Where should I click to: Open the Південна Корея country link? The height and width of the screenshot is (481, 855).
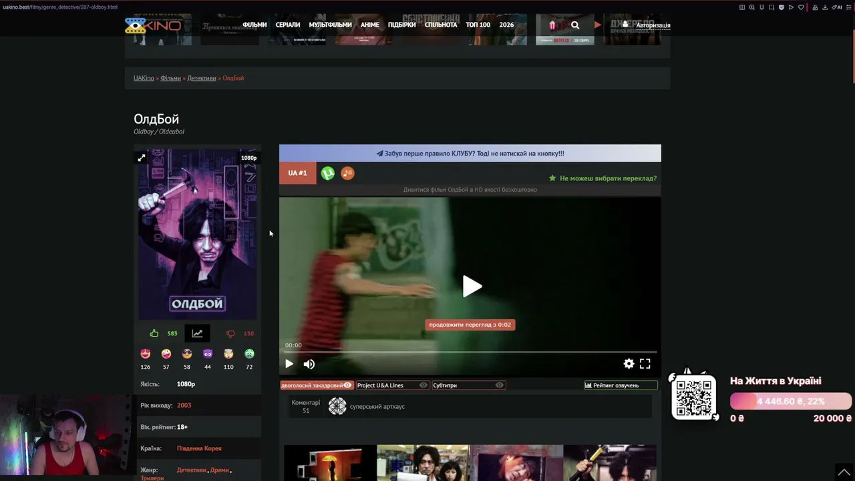(199, 448)
